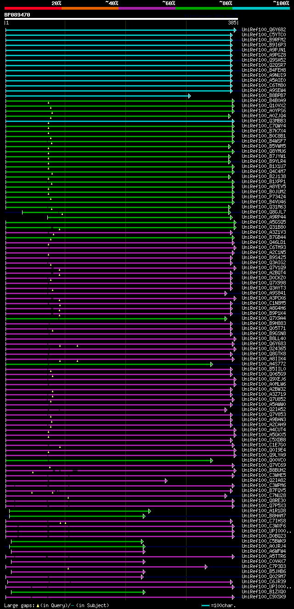Select hit label UniRef100_B2J138
Image resolution: width=294 pixels, height=609 pixels.
coord(264,177)
